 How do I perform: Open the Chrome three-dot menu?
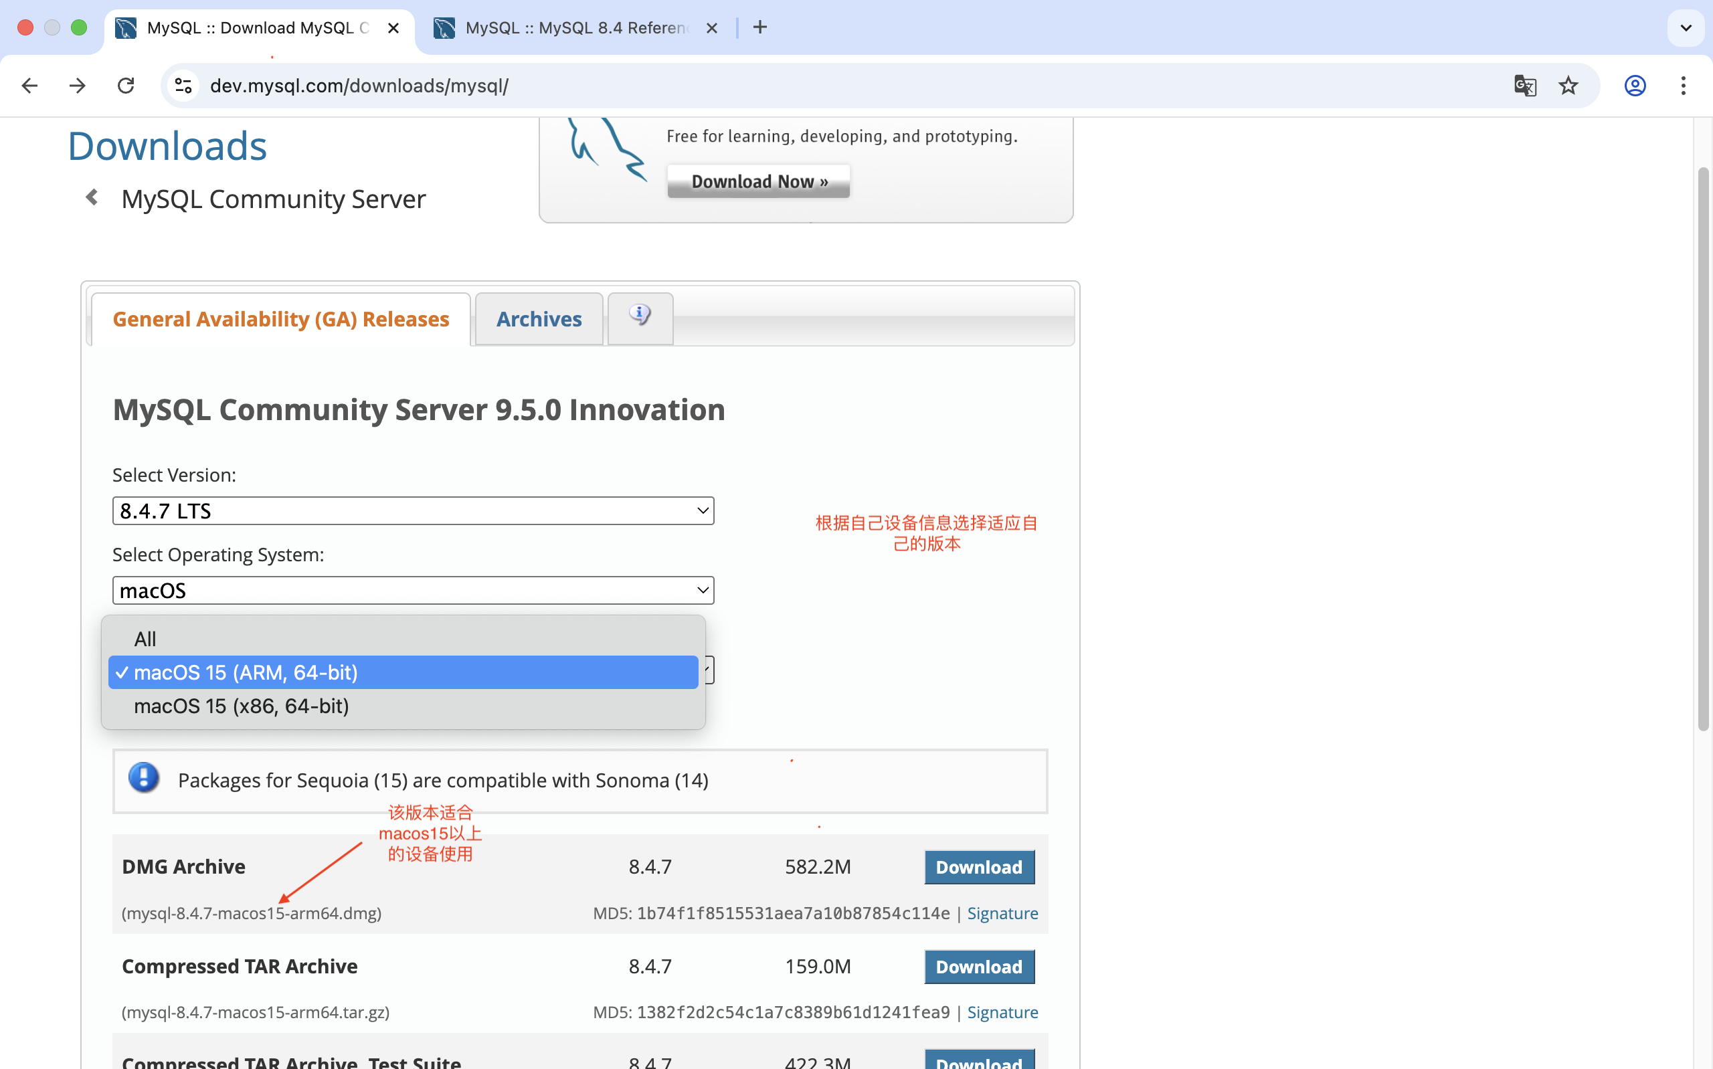point(1683,86)
